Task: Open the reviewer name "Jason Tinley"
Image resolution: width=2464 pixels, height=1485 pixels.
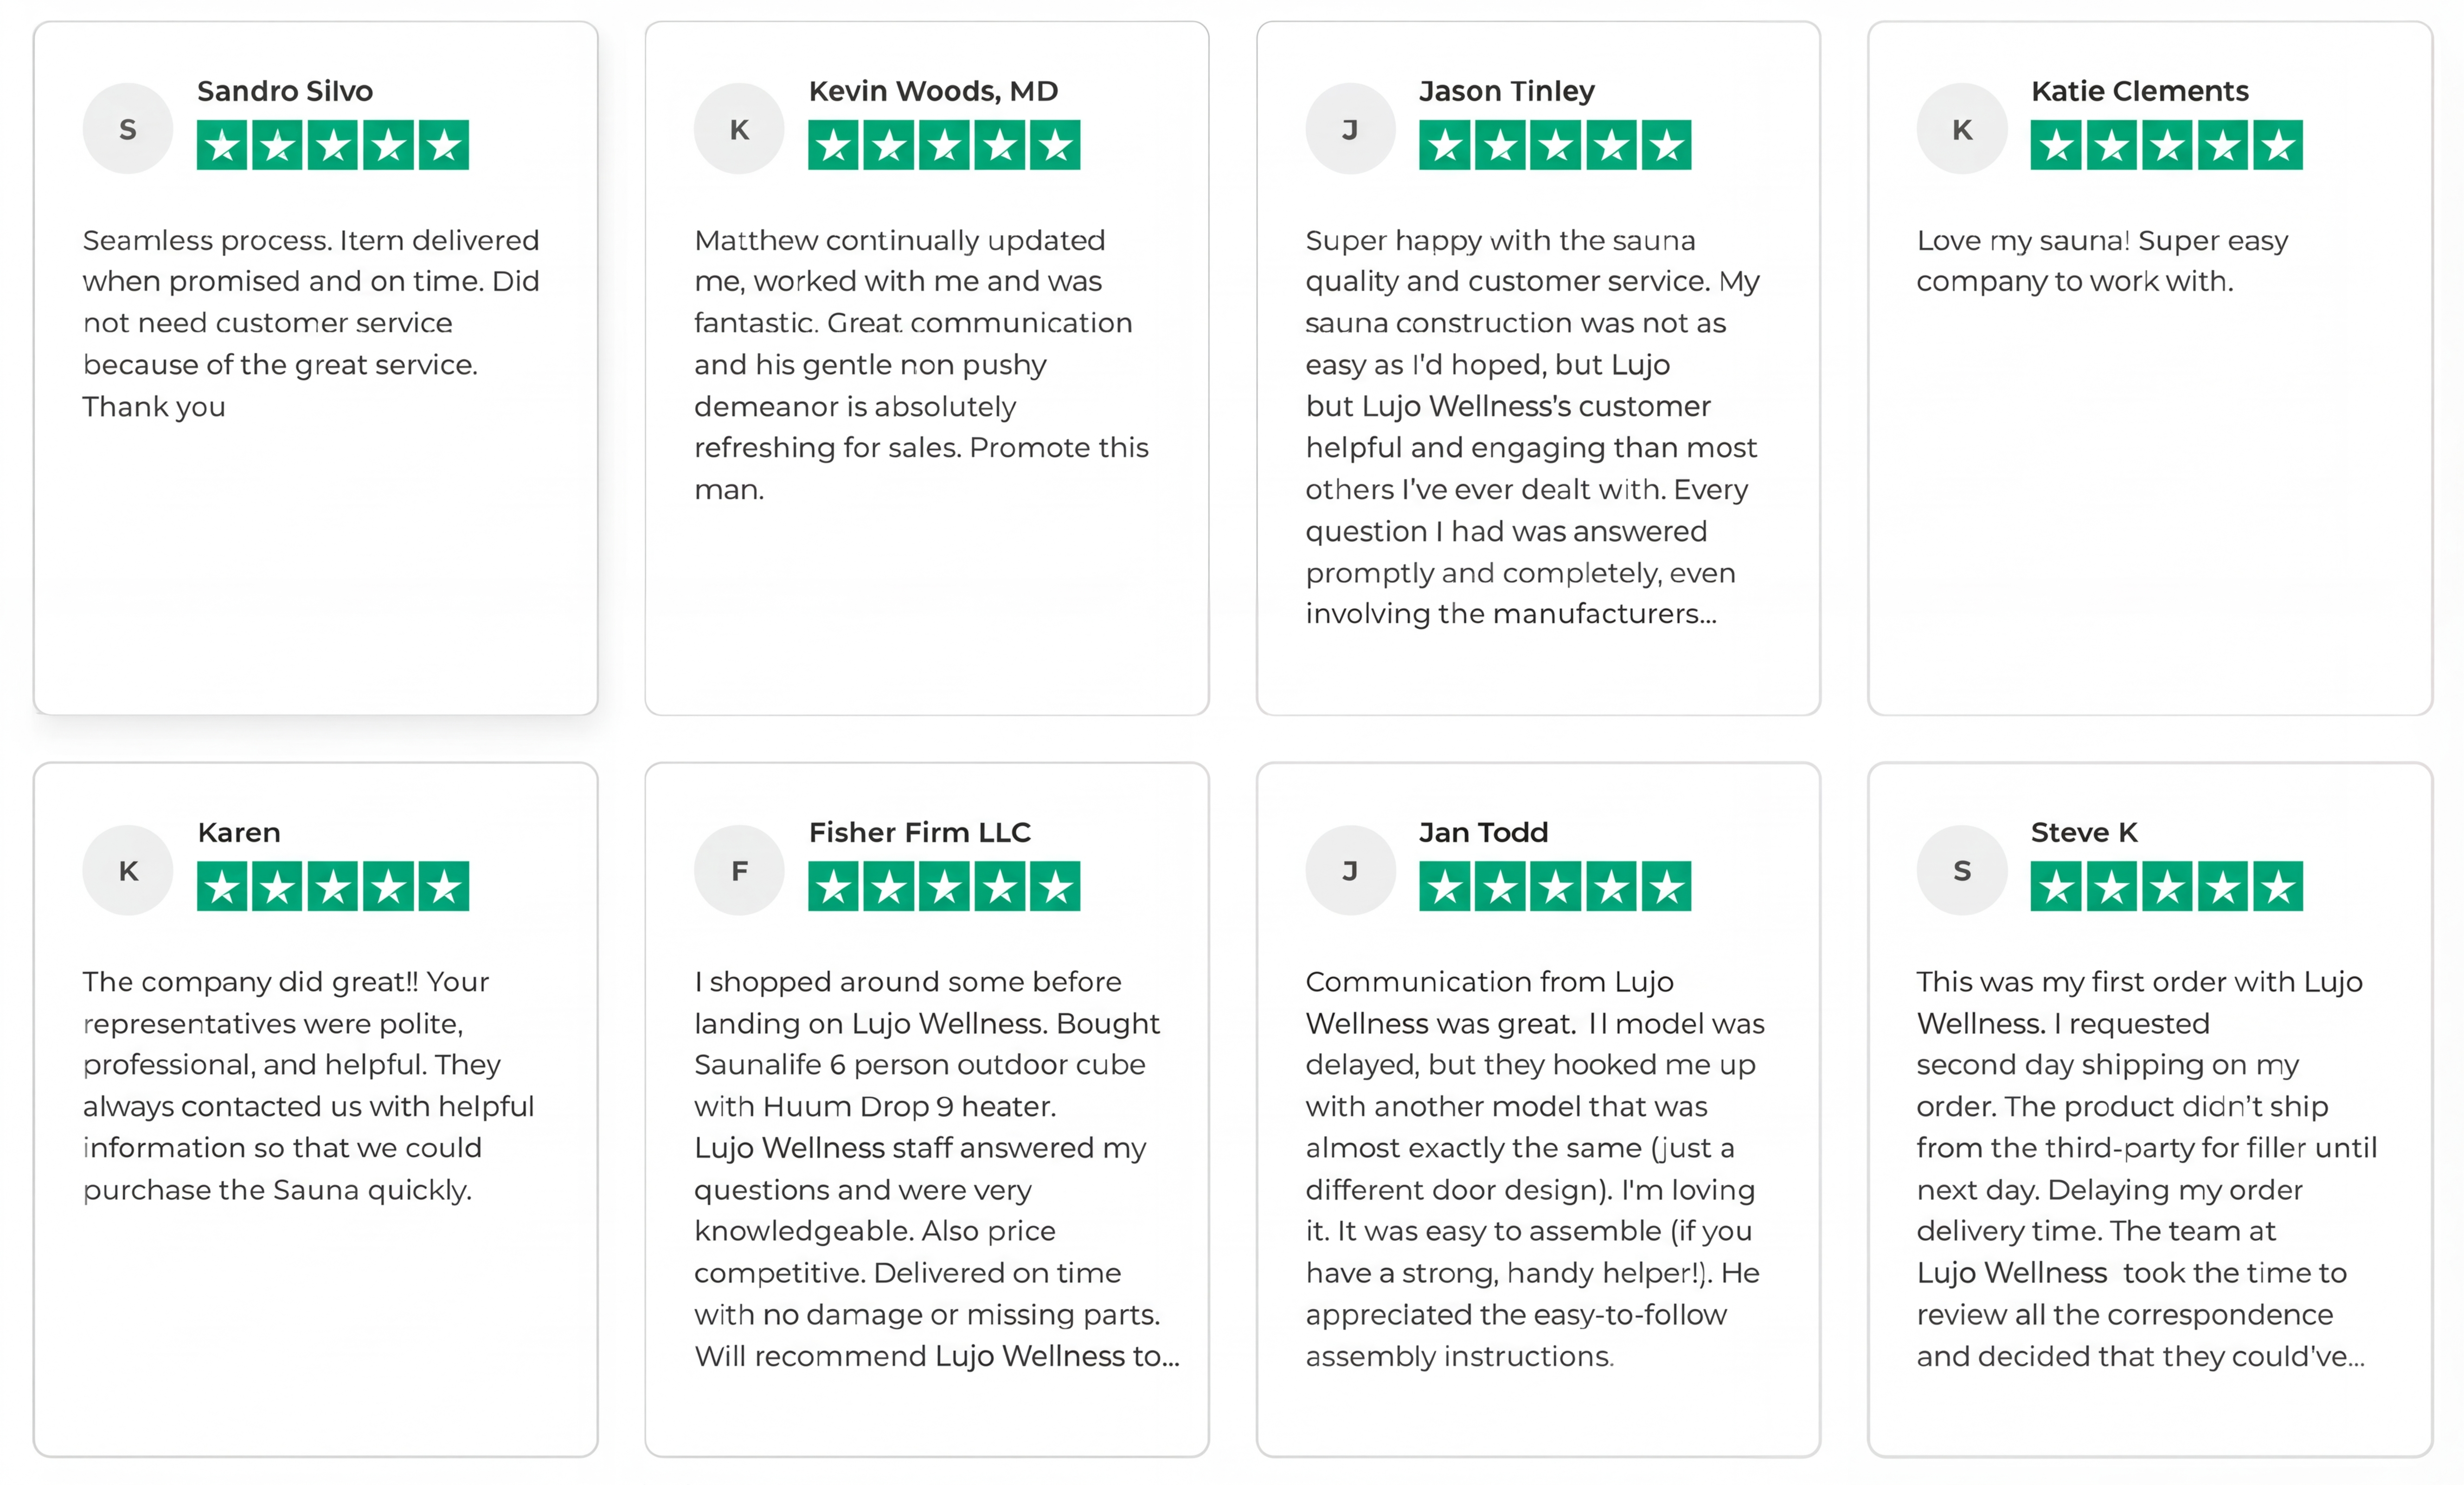Action: coord(1506,91)
